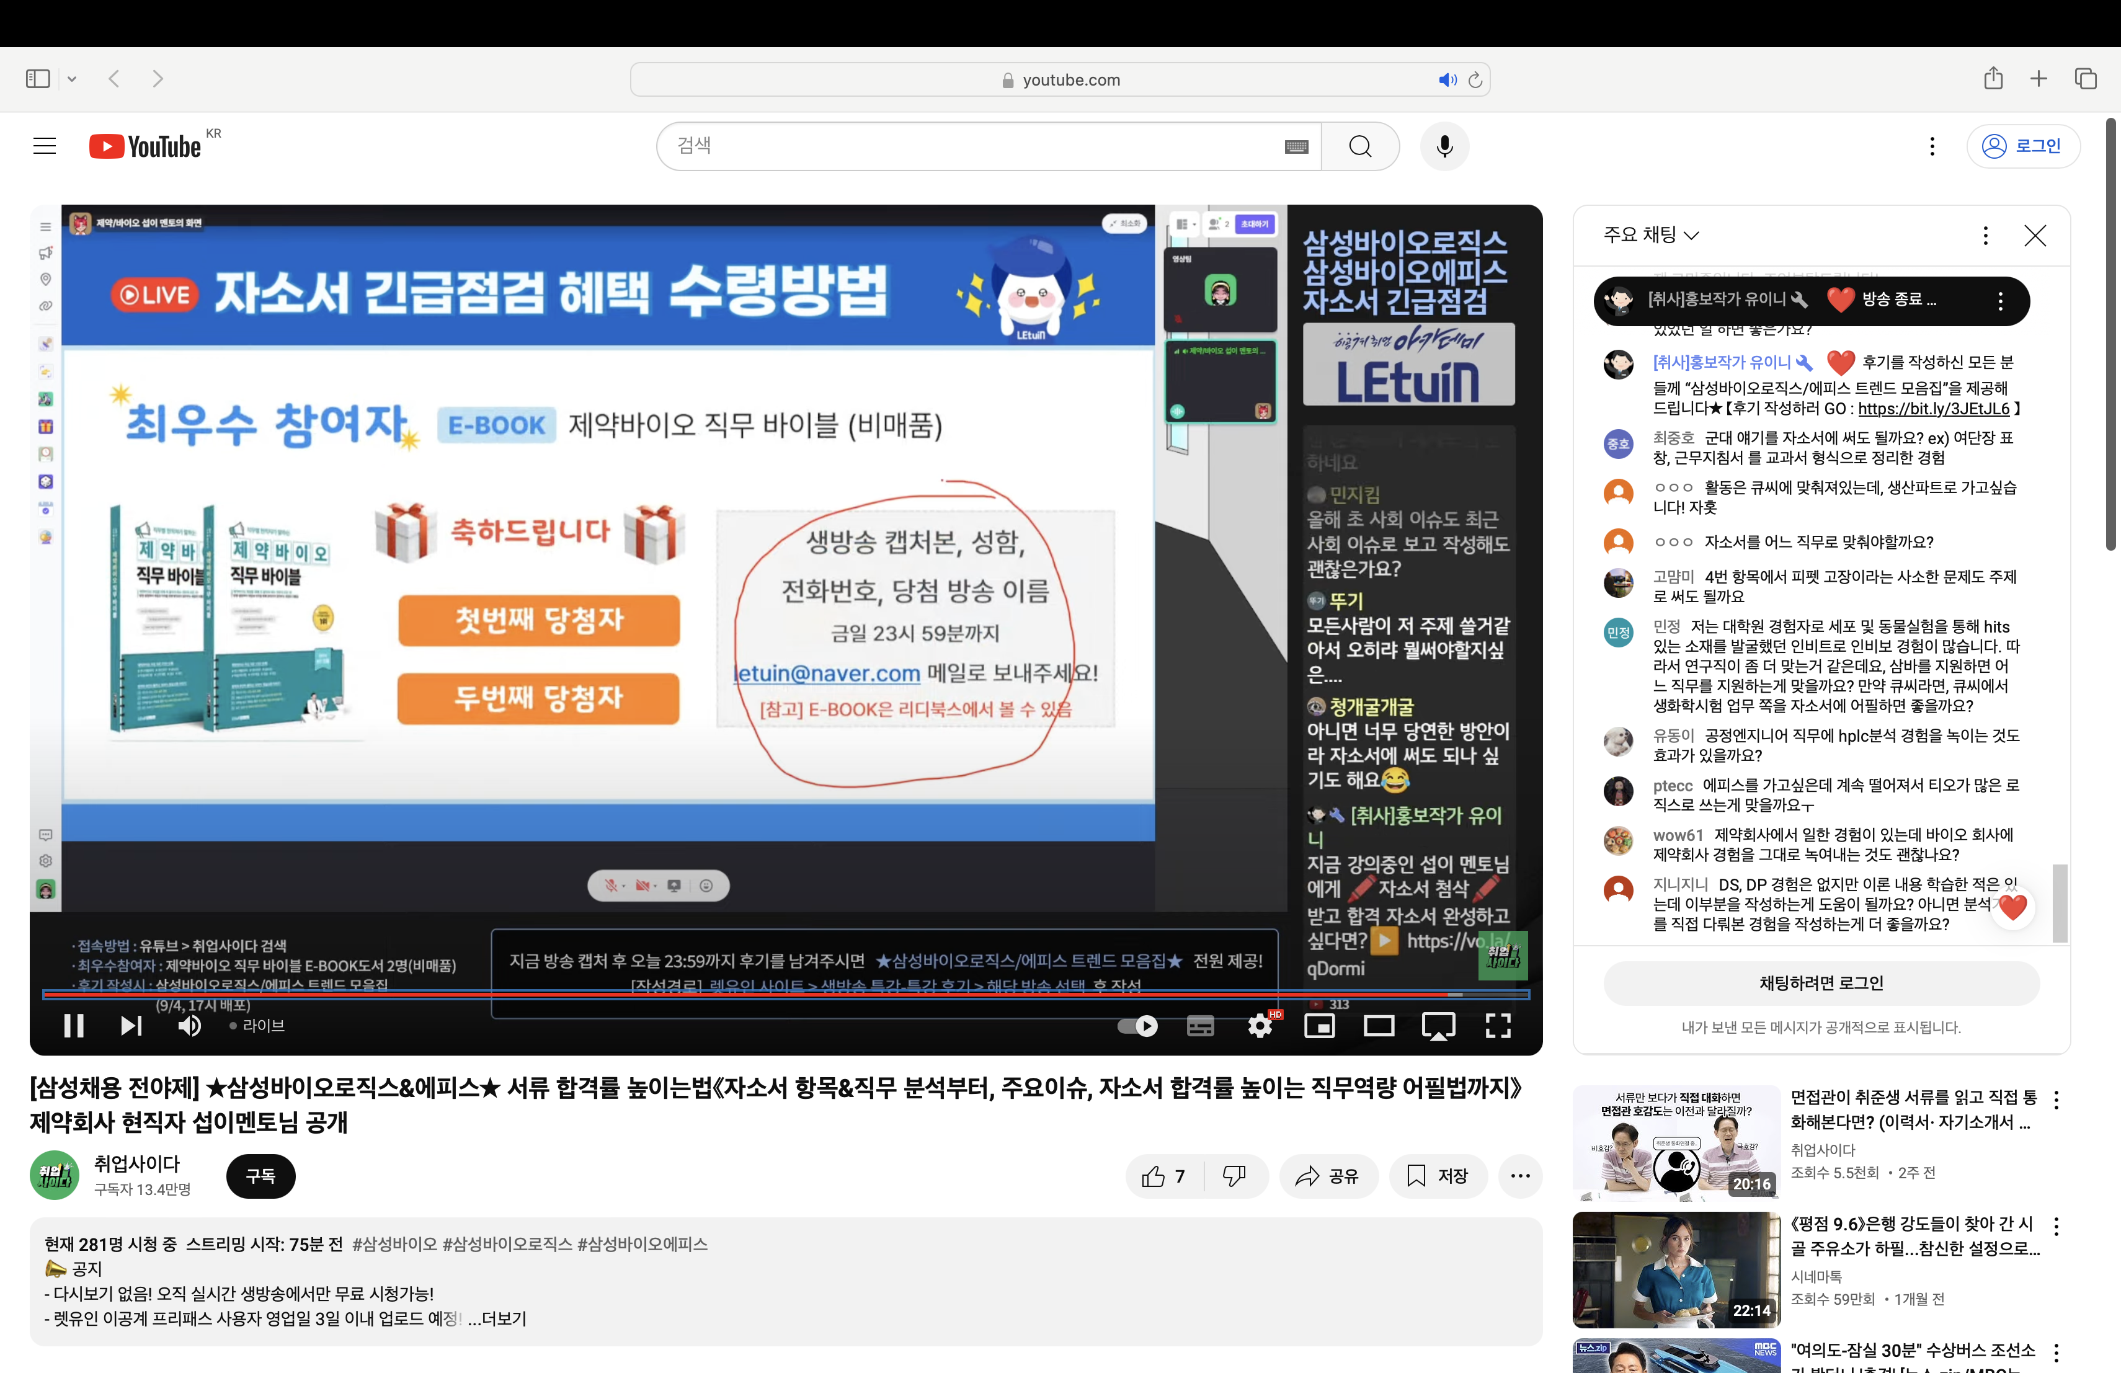Skip to the next video
Image resolution: width=2121 pixels, height=1373 pixels.
pos(131,1026)
